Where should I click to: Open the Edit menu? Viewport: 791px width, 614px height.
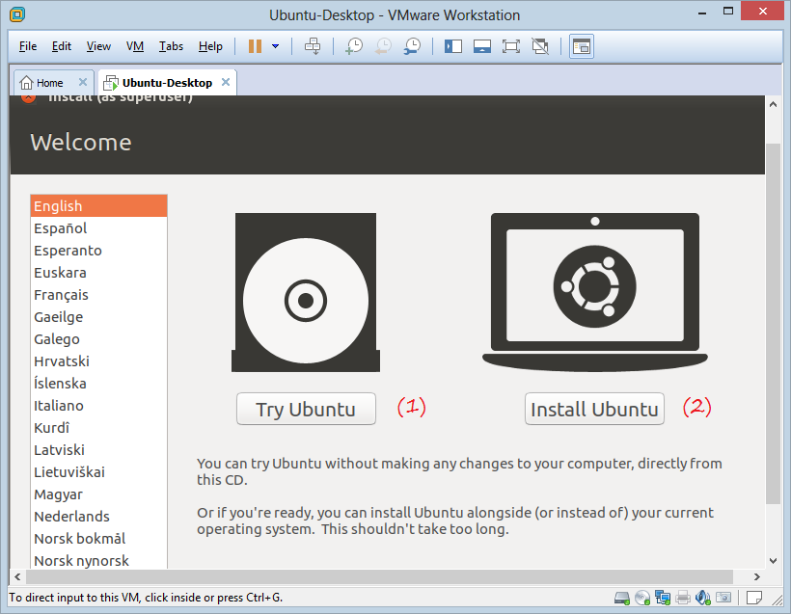62,46
